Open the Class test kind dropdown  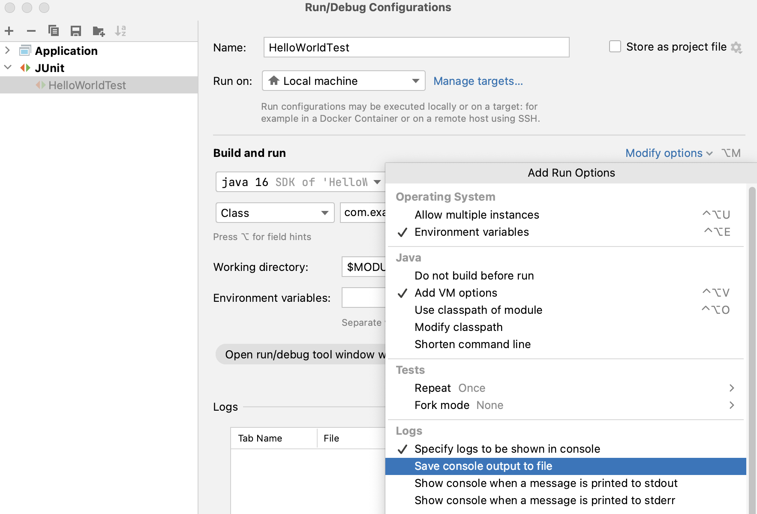point(275,213)
